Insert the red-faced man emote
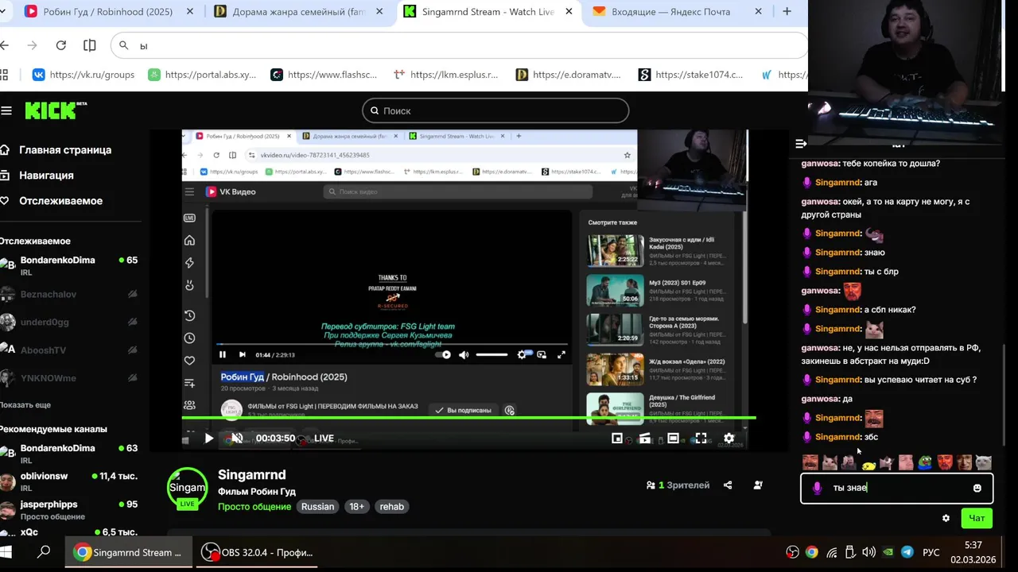 (x=944, y=462)
